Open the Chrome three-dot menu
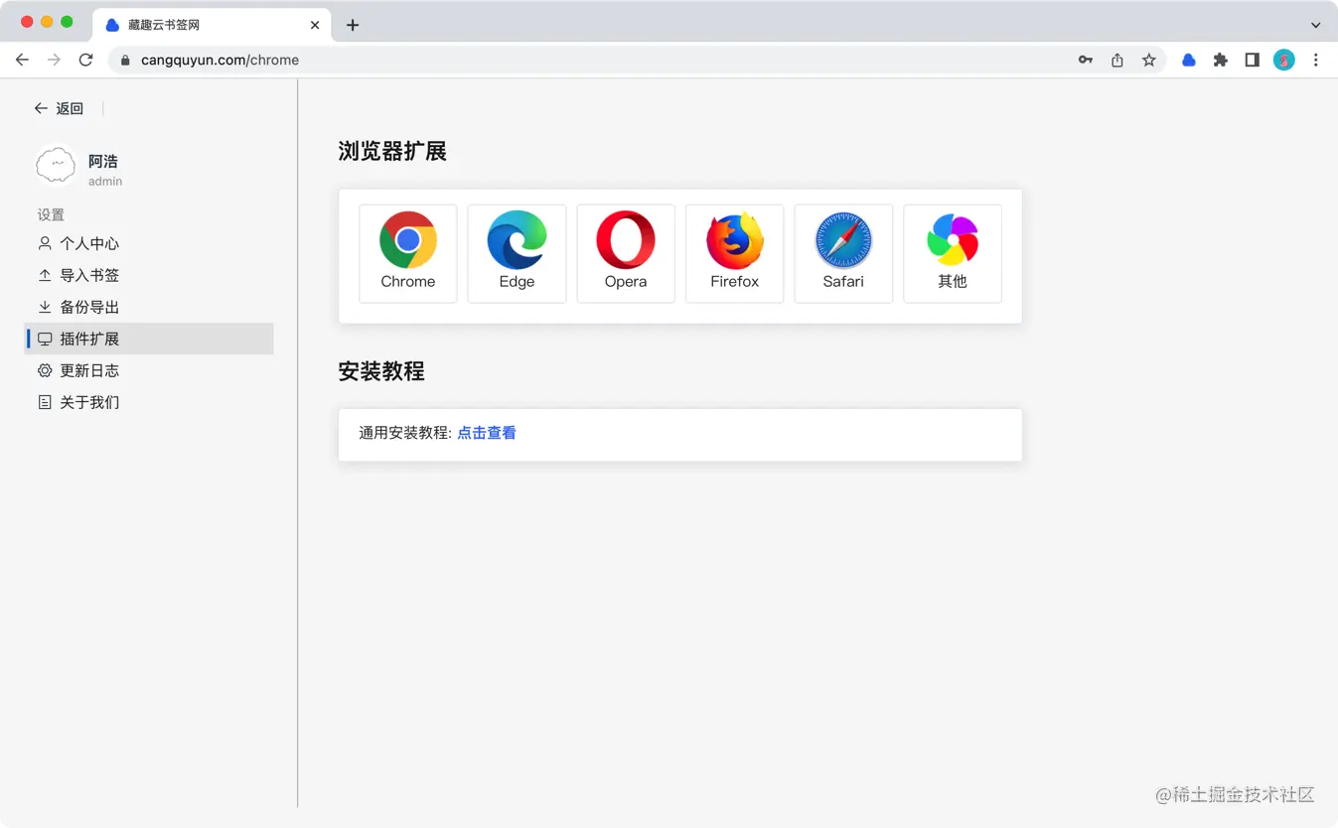 coord(1315,60)
